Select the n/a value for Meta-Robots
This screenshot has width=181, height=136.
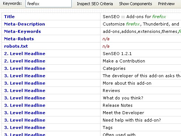pyautogui.click(x=106, y=39)
